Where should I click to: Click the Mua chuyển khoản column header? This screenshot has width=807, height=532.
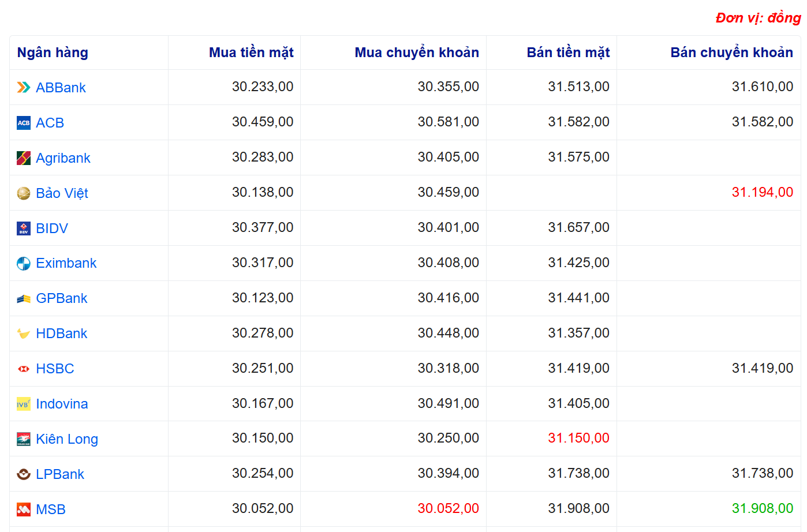[416, 53]
